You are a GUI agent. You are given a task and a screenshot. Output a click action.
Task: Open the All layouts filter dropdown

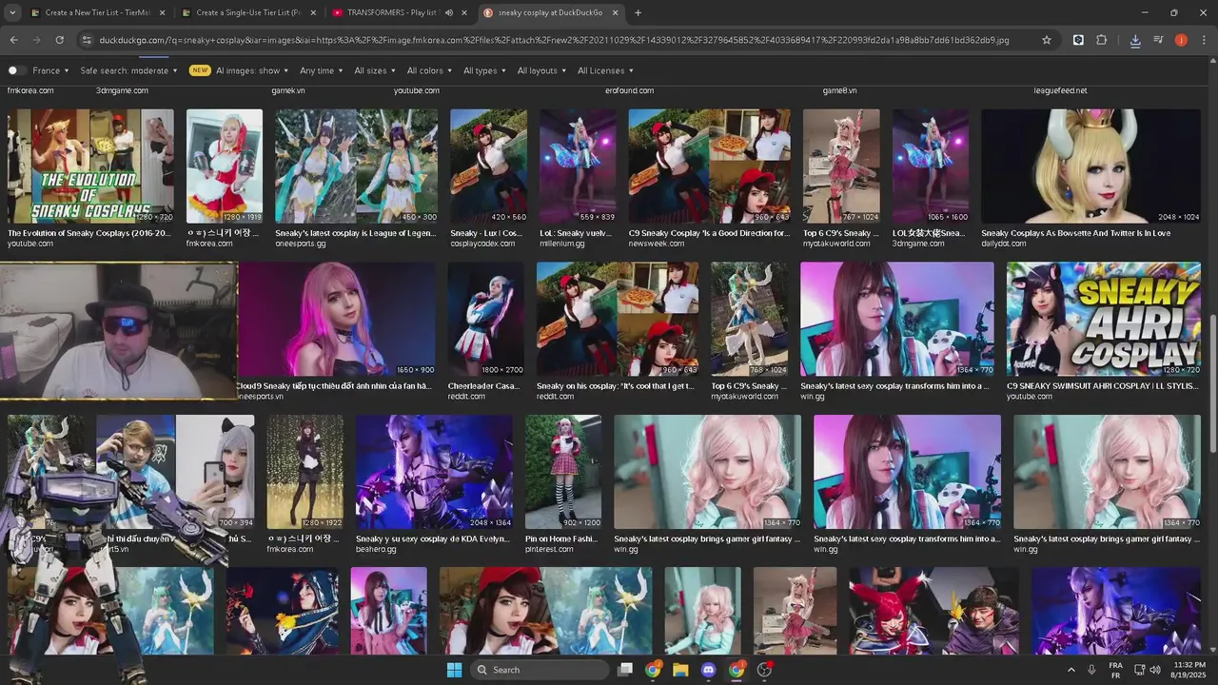541,70
